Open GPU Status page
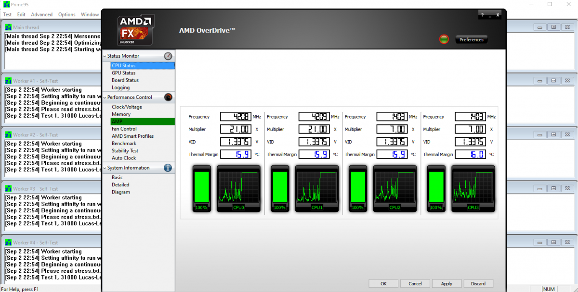The image size is (578, 292). pos(123,73)
